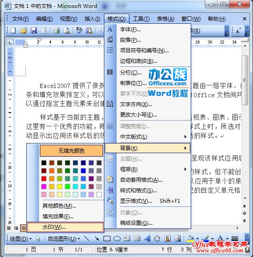This screenshot has height=257, width=253.
Task: Click the Select Objects pointer icon
Action: tap(38, 239)
